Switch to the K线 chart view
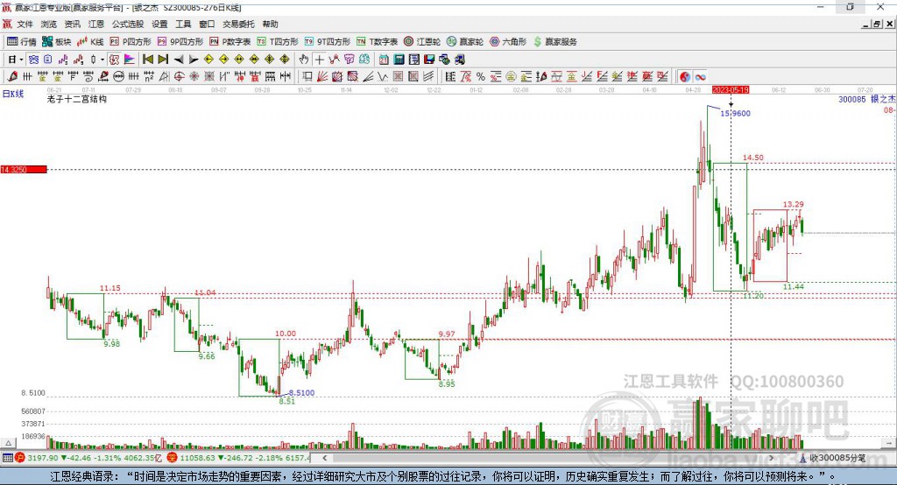897x485 pixels. (x=90, y=42)
